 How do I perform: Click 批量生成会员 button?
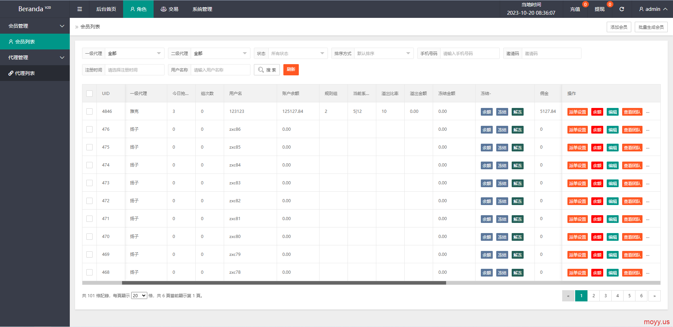[x=651, y=27]
